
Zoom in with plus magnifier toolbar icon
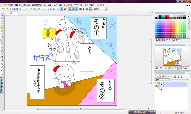coord(51,9)
